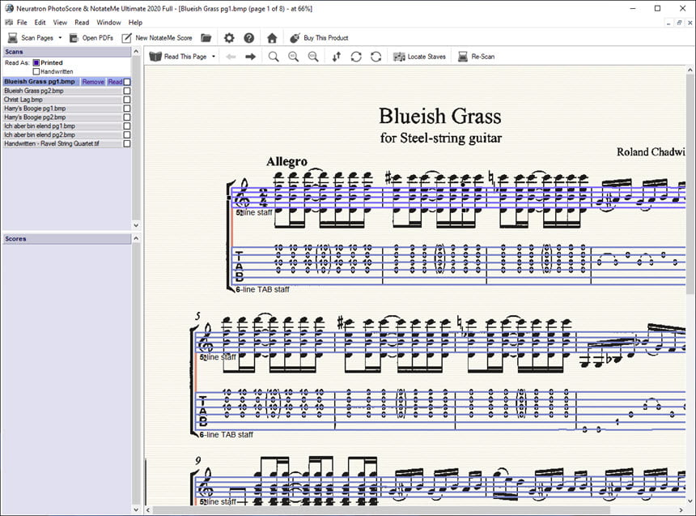Open the Read menu
The width and height of the screenshot is (696, 516).
click(82, 22)
